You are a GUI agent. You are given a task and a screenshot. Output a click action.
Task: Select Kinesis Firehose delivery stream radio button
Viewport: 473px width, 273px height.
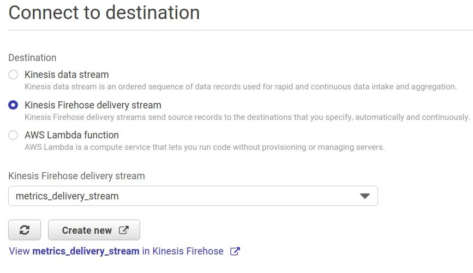click(x=13, y=105)
